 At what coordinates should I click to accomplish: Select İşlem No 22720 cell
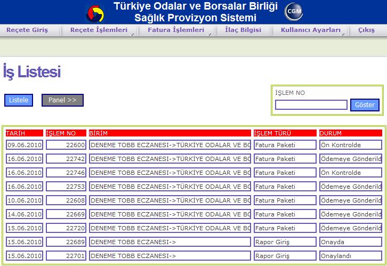pyautogui.click(x=66, y=228)
